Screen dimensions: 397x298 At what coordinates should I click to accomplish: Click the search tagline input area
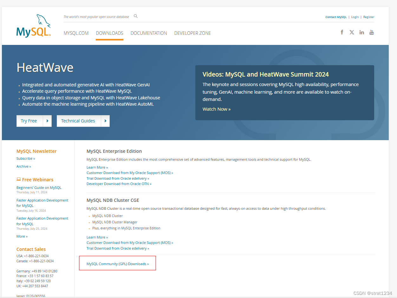[x=96, y=17]
